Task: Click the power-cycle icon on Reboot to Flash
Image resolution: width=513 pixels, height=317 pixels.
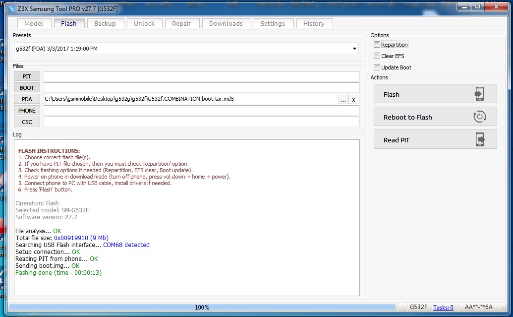Action: [480, 117]
